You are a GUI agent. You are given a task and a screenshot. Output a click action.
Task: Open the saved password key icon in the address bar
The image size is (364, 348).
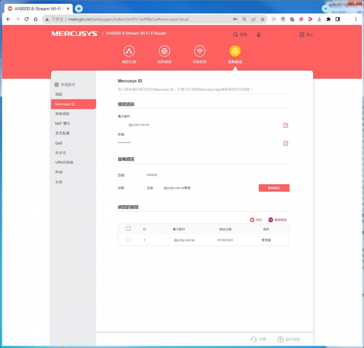(x=235, y=19)
